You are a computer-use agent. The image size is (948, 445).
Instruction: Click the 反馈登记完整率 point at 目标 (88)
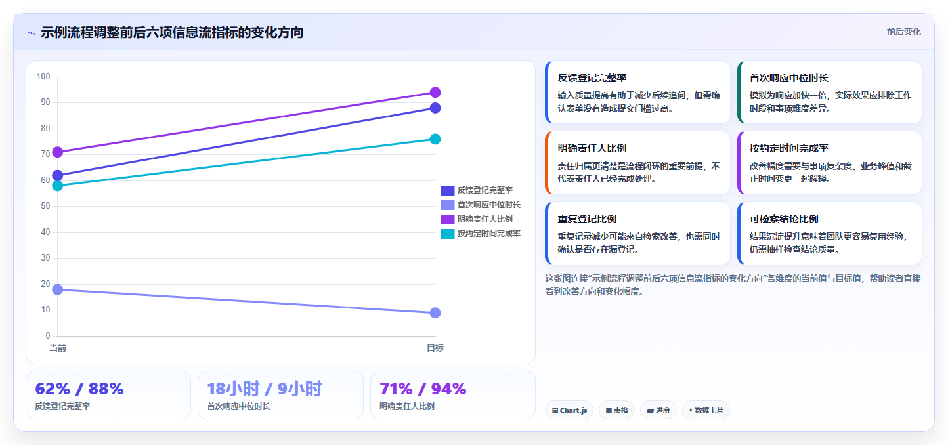point(435,108)
